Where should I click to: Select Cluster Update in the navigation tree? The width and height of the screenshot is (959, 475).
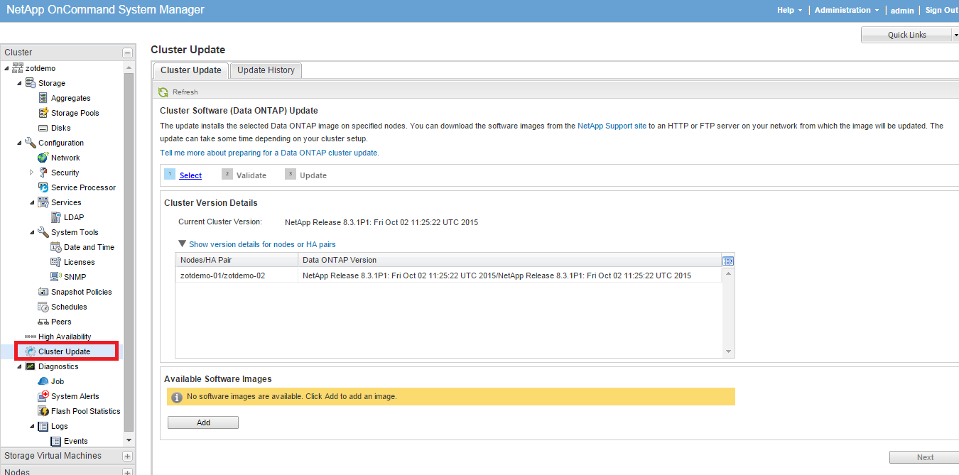click(64, 351)
